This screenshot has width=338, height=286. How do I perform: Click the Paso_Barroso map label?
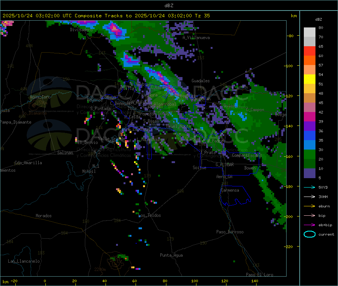tap(230, 232)
